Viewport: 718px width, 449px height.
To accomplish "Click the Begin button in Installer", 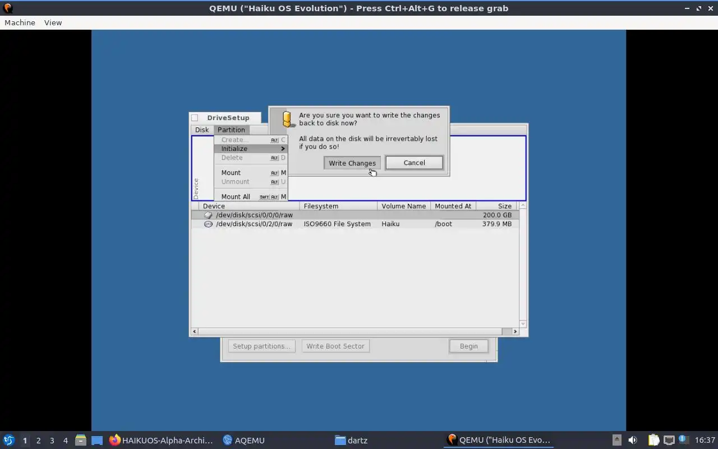I will [469, 346].
